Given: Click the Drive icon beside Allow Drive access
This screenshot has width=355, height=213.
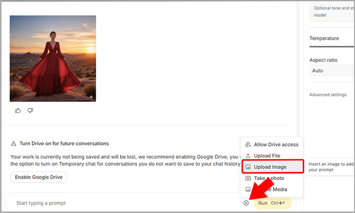Looking at the screenshot, I should [x=248, y=145].
